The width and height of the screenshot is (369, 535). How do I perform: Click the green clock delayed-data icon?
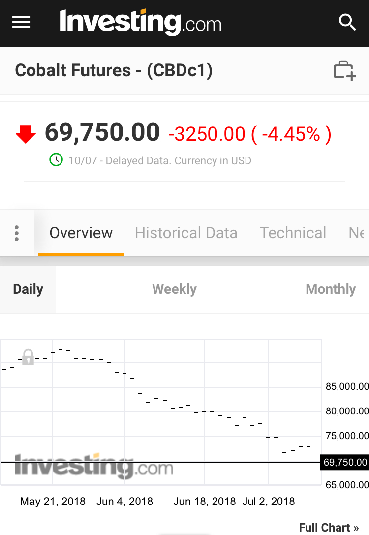point(56,159)
